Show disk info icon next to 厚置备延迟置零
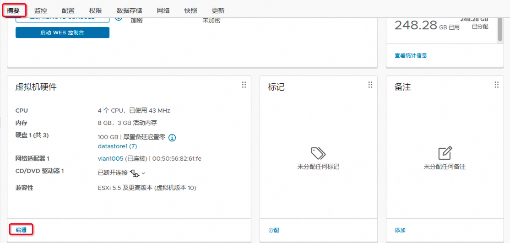The width and height of the screenshot is (510, 243). [x=173, y=138]
